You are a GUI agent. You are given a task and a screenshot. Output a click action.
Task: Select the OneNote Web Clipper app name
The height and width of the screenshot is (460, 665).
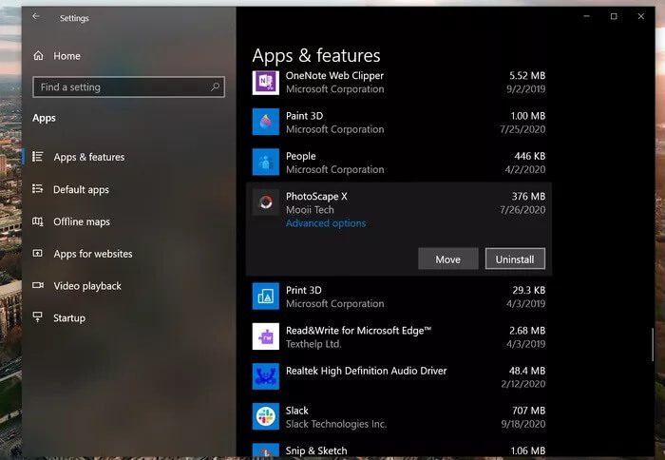tap(334, 75)
